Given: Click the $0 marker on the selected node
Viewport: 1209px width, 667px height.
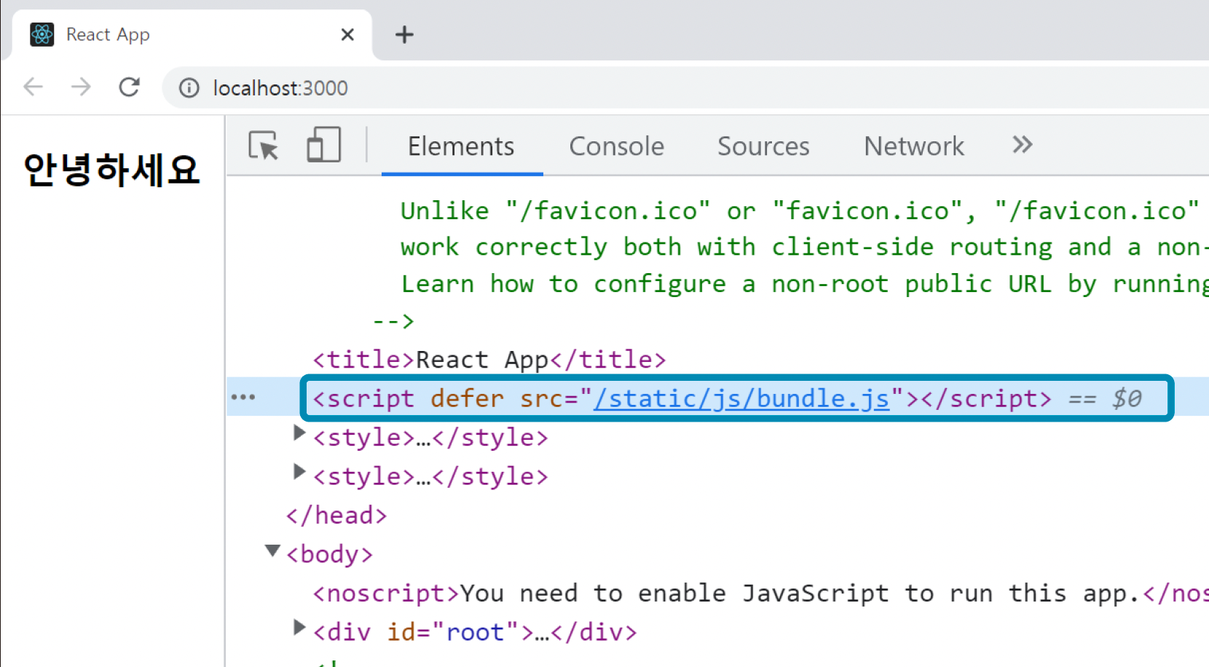Looking at the screenshot, I should 1127,398.
